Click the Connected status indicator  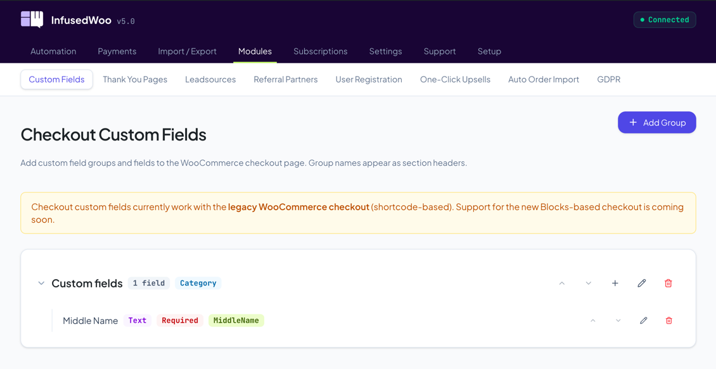664,20
